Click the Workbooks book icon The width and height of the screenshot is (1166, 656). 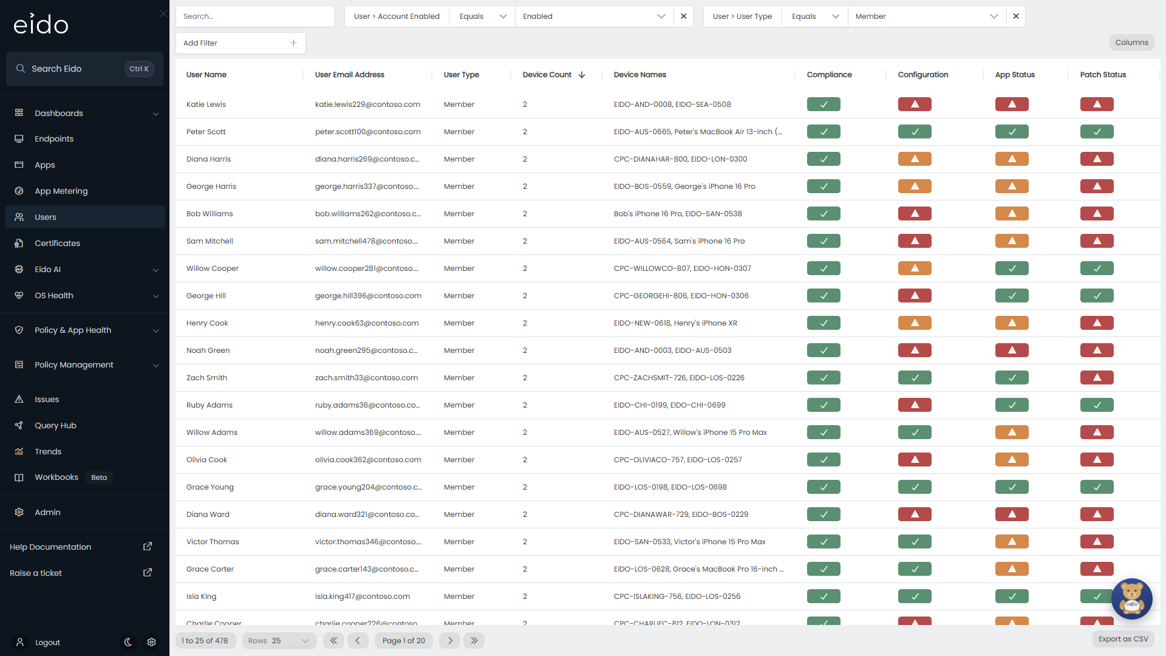(19, 477)
